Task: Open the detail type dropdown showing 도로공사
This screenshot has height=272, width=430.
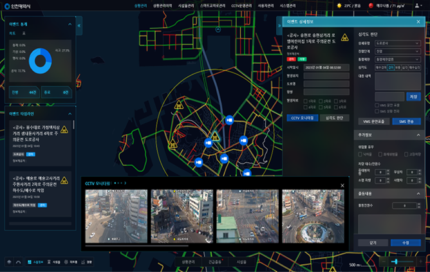Action: [398, 43]
